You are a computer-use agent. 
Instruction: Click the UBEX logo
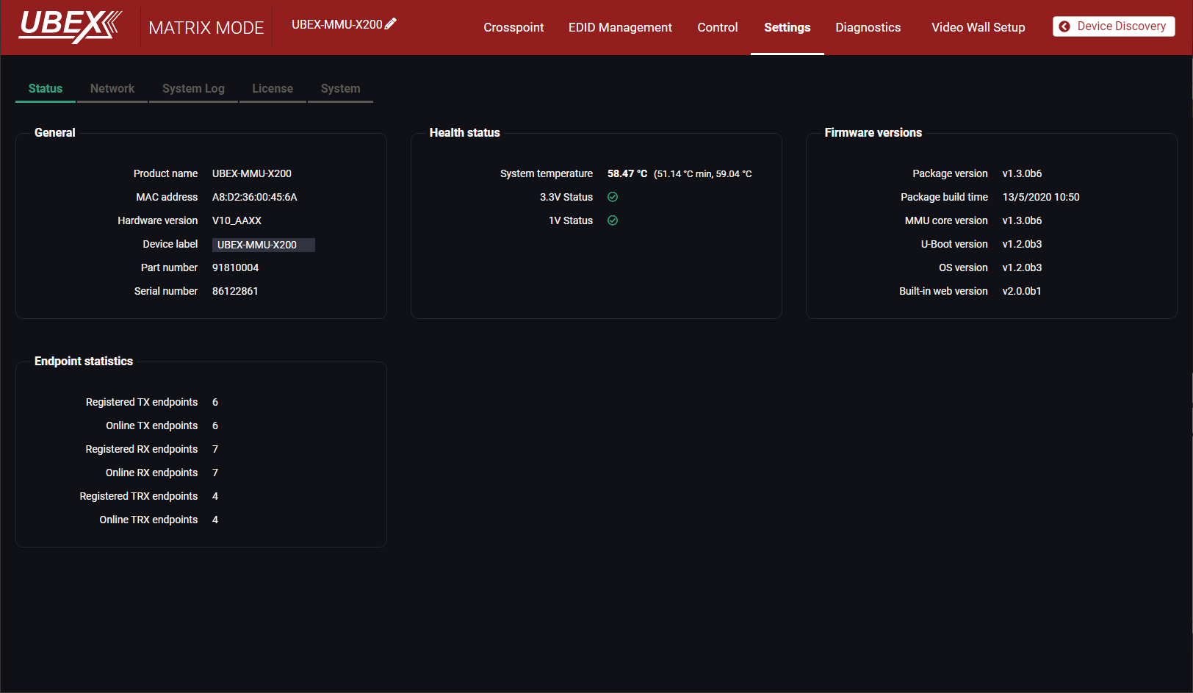[70, 26]
